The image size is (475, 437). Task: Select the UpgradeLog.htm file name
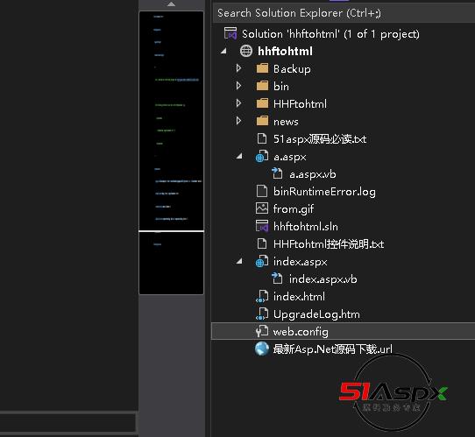(x=316, y=314)
